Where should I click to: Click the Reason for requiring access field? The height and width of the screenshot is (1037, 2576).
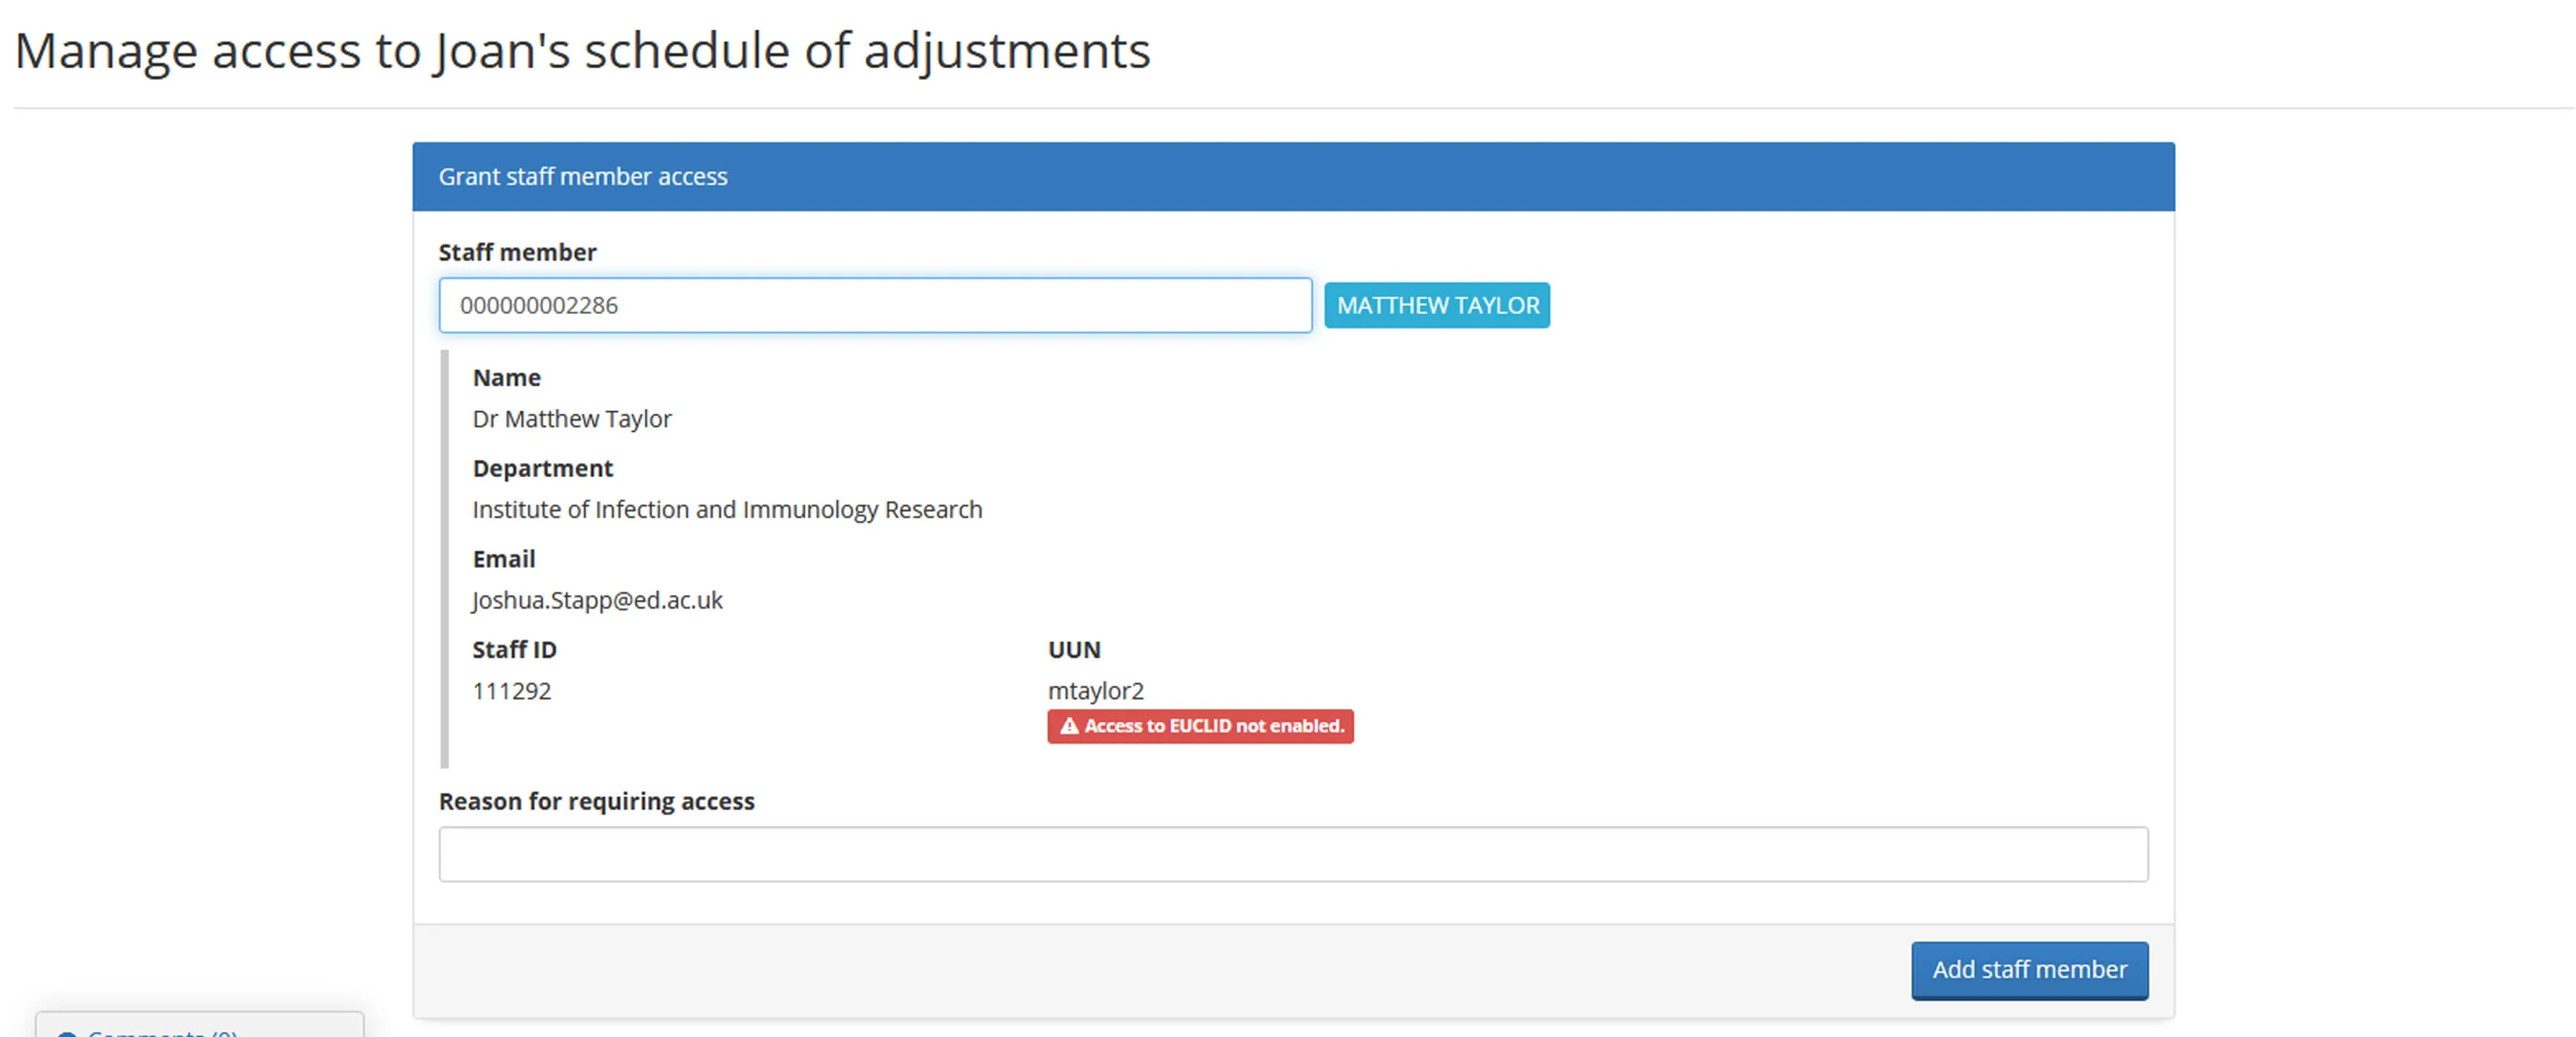point(1292,854)
